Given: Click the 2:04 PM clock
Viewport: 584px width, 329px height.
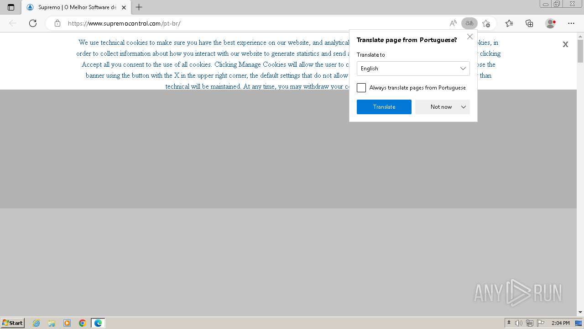Looking at the screenshot, I should click(x=560, y=323).
